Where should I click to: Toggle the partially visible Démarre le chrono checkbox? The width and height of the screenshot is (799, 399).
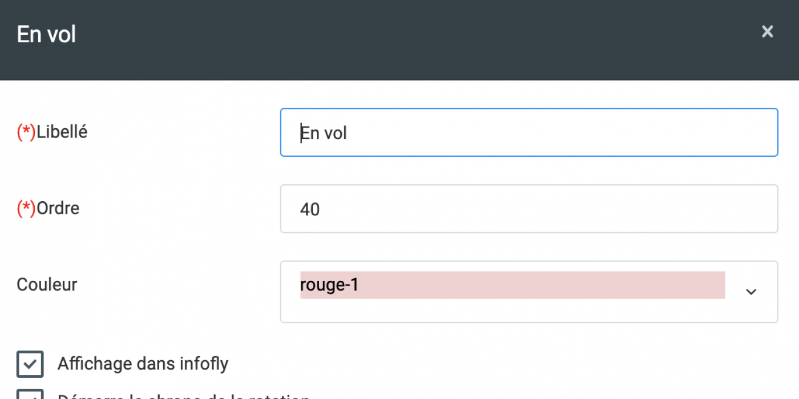[x=30, y=394]
